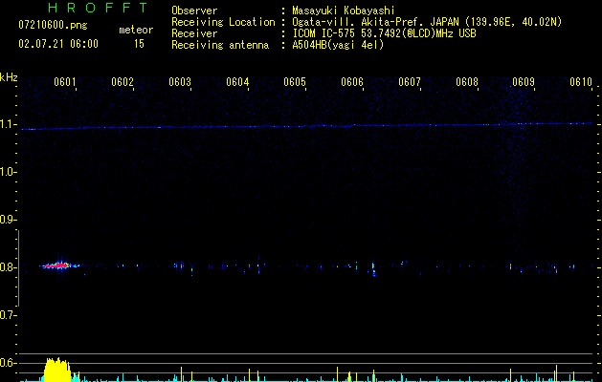This screenshot has height=382, width=602.
Task: Click the bright red meteor echo near 0601
Action: tap(58, 265)
